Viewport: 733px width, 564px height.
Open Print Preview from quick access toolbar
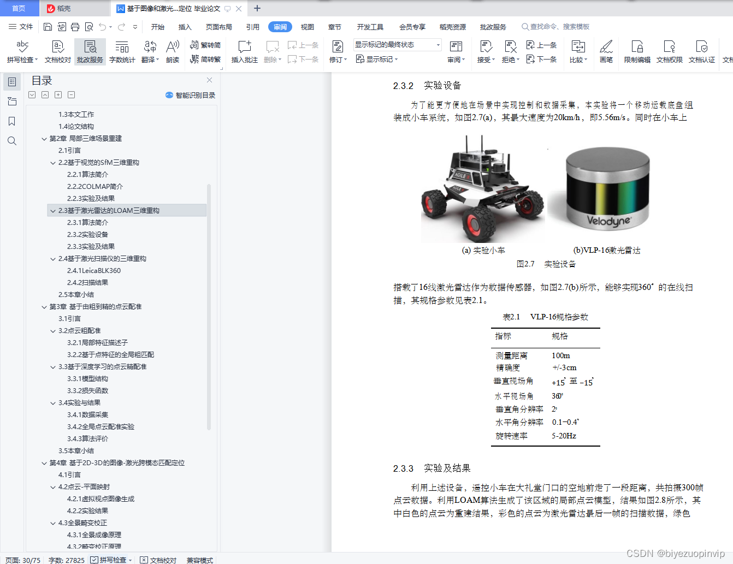pos(88,27)
